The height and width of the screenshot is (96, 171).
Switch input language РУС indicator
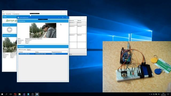tap(159, 94)
